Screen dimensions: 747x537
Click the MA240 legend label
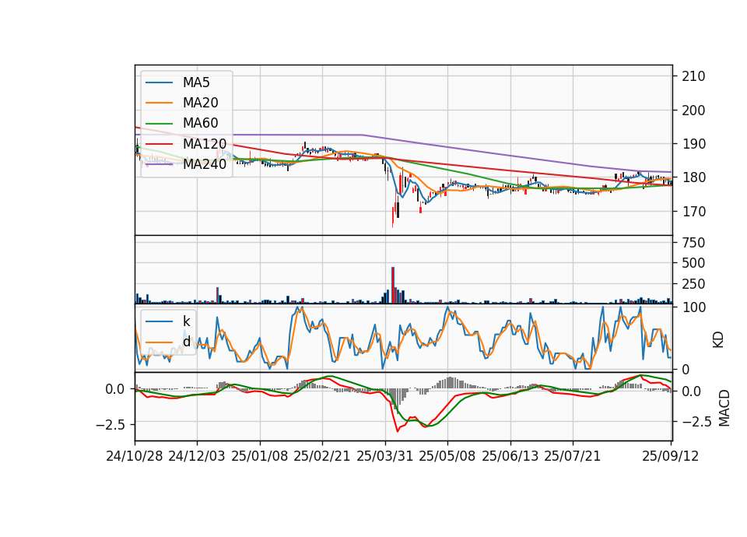205,164
